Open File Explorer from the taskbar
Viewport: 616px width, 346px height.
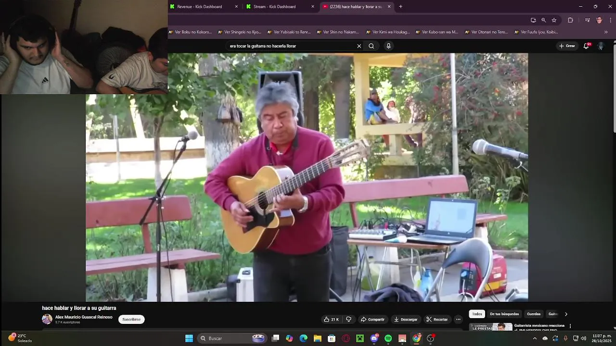pos(318,338)
